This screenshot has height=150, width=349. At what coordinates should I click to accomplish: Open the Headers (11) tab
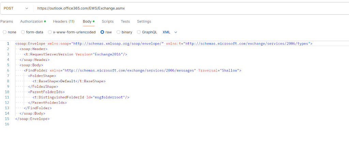click(x=64, y=21)
